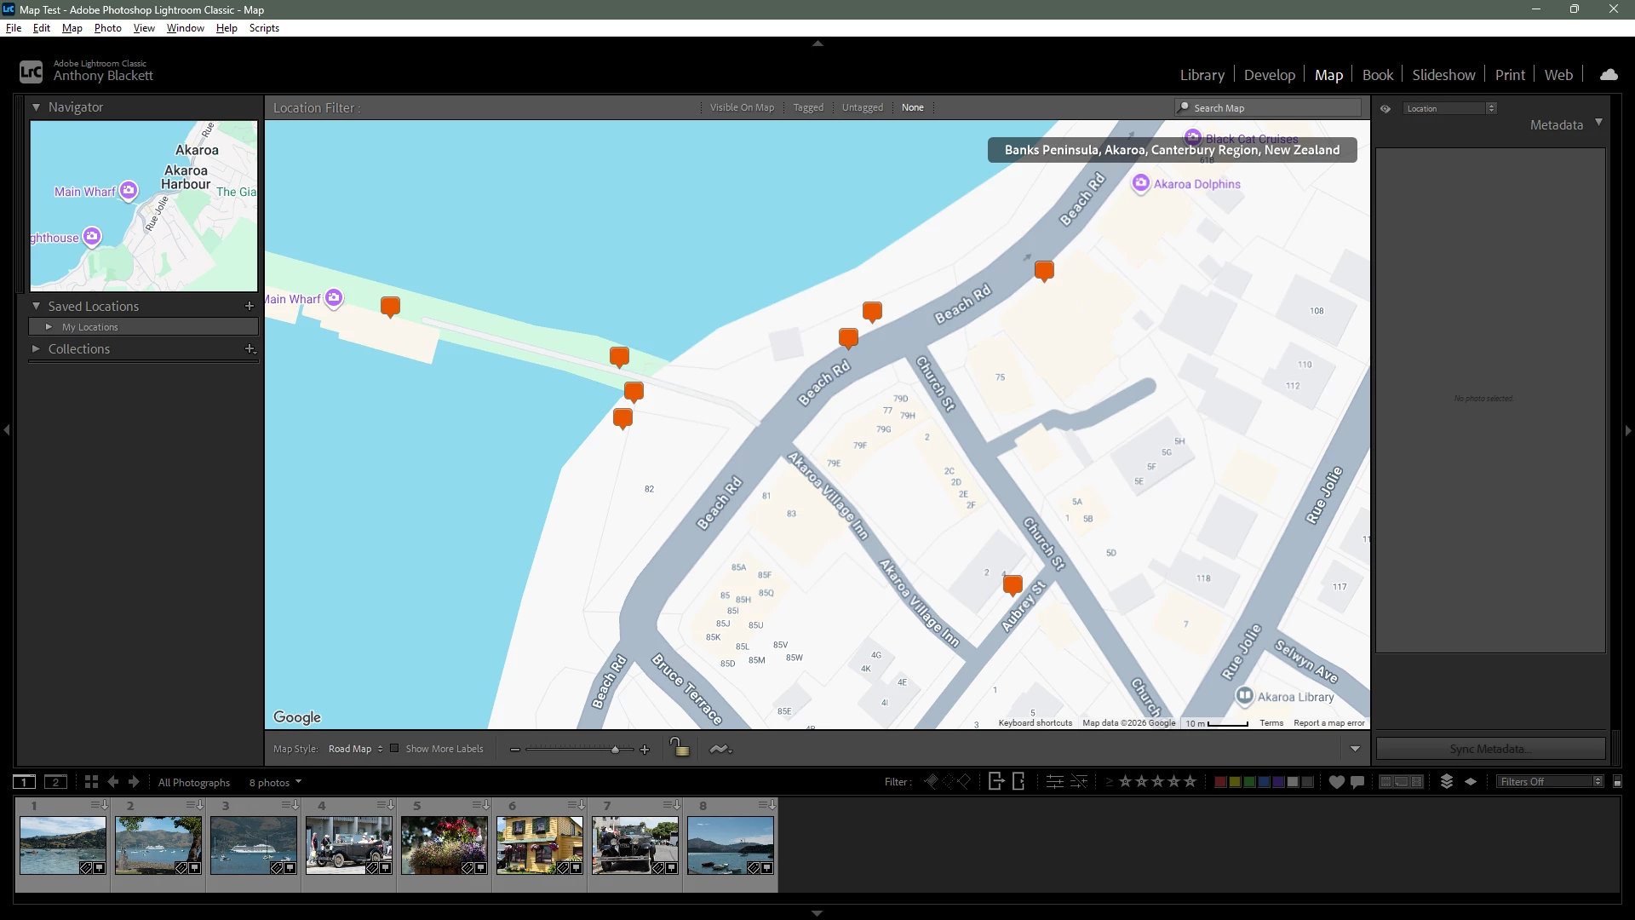This screenshot has height=920, width=1635.
Task: Filter by heart liked photos icon
Action: 1336,782
